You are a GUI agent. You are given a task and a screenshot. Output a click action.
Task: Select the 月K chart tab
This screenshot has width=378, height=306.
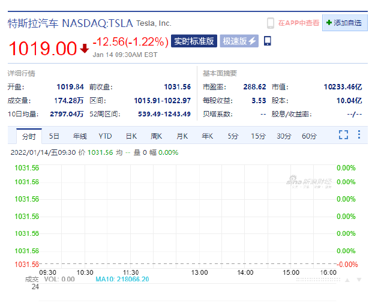tap(182, 136)
